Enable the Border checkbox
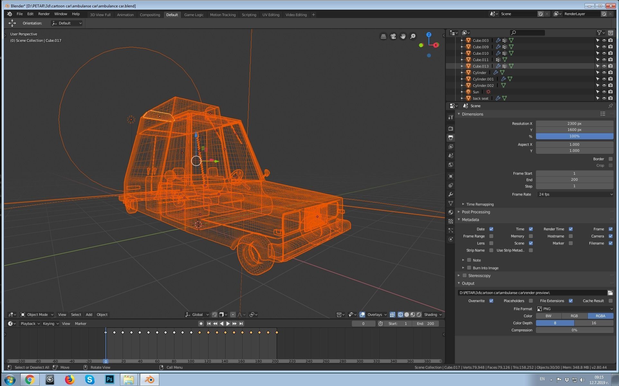This screenshot has height=386, width=619. [x=611, y=159]
